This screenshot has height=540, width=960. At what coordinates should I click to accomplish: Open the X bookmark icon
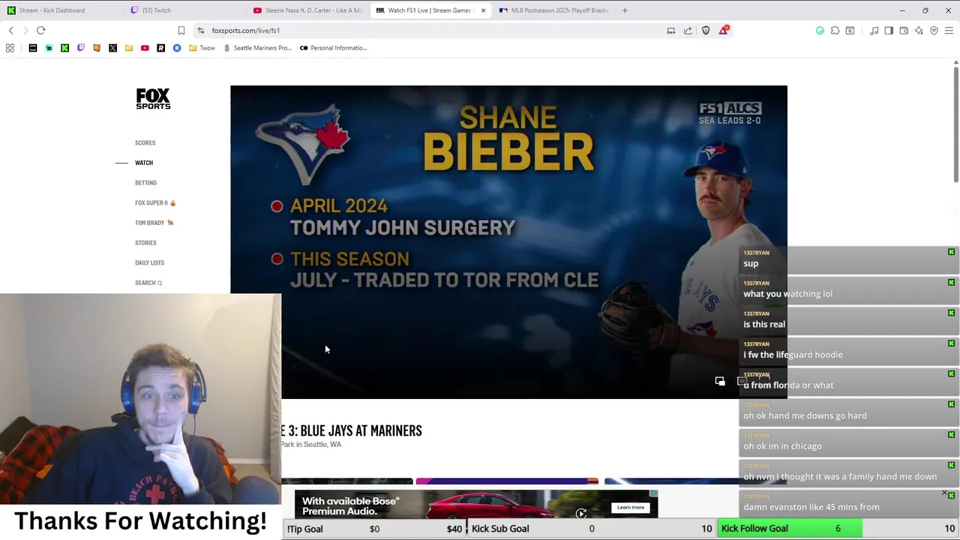tap(112, 48)
